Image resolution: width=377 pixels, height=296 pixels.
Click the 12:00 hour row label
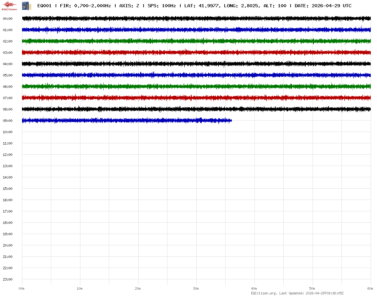(8, 155)
